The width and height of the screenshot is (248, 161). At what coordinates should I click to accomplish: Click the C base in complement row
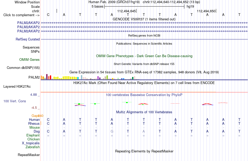point(48,15)
